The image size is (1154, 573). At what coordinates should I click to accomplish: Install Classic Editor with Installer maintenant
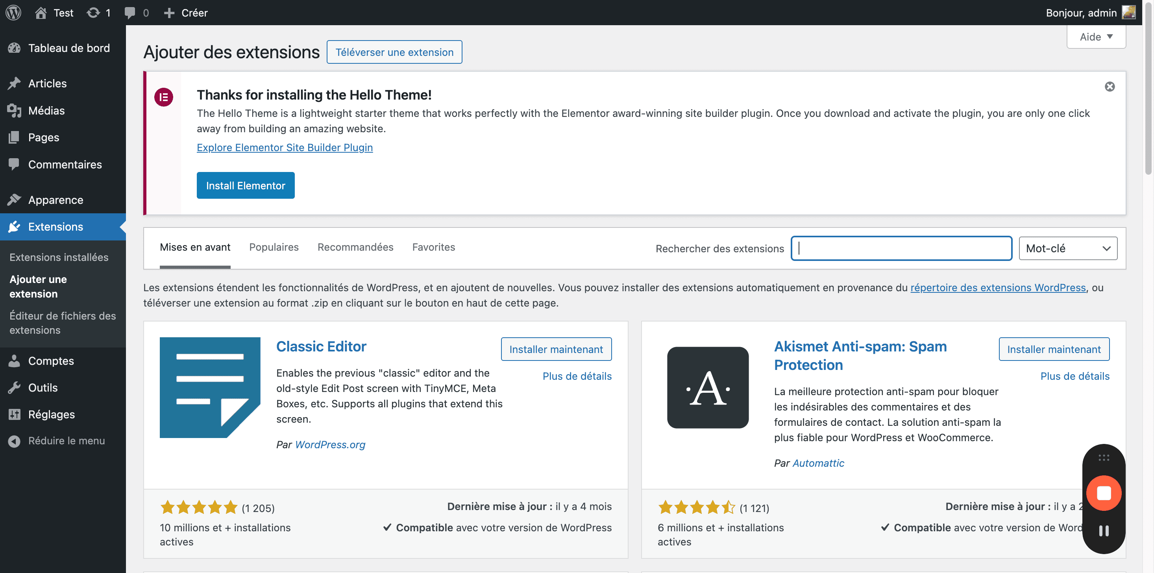pyautogui.click(x=556, y=349)
